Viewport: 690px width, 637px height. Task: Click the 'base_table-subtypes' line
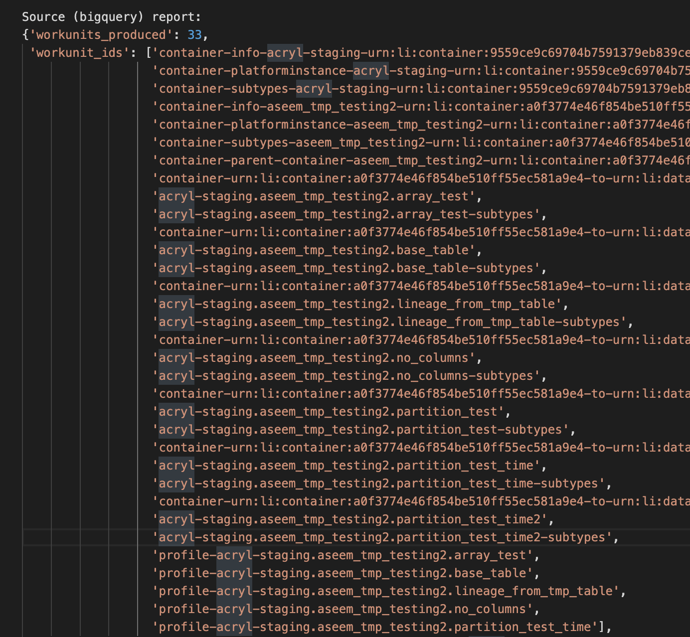click(x=349, y=268)
